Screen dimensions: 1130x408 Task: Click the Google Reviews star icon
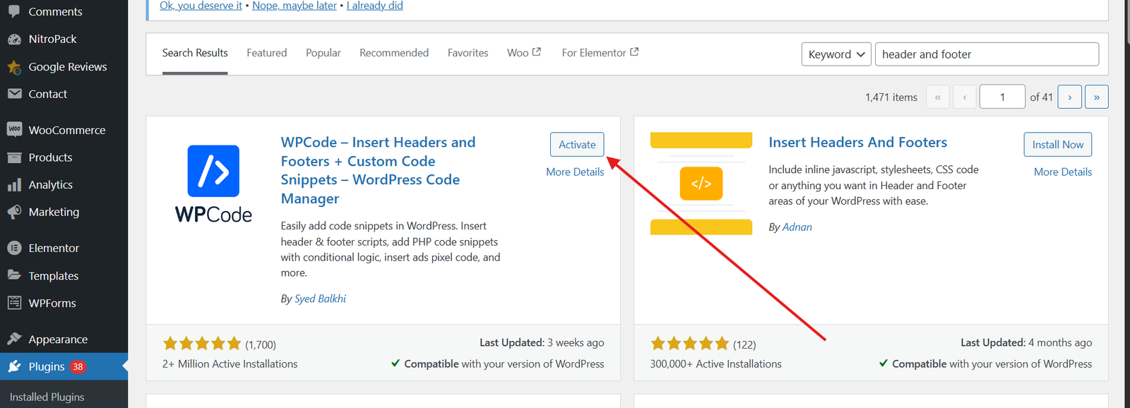click(x=14, y=67)
